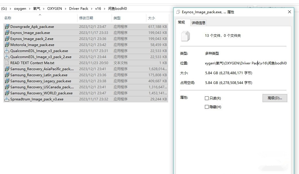Image resolution: width=299 pixels, height=174 pixels.
Task: Select the READ TEXT Contect Me.txt name
Action: coord(32,63)
